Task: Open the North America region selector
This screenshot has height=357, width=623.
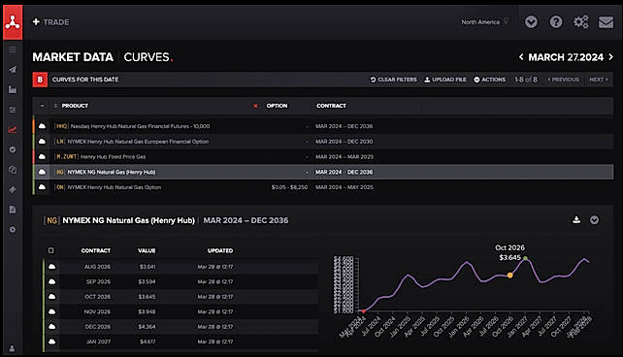Action: point(484,22)
